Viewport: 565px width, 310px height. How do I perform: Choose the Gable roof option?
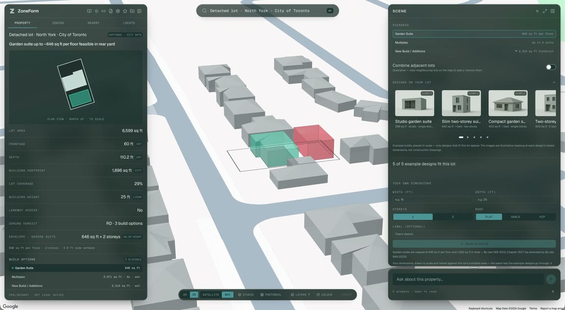[x=515, y=217]
